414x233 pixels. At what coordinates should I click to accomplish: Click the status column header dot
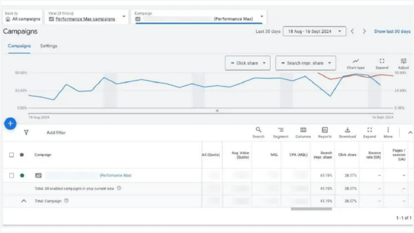point(22,155)
